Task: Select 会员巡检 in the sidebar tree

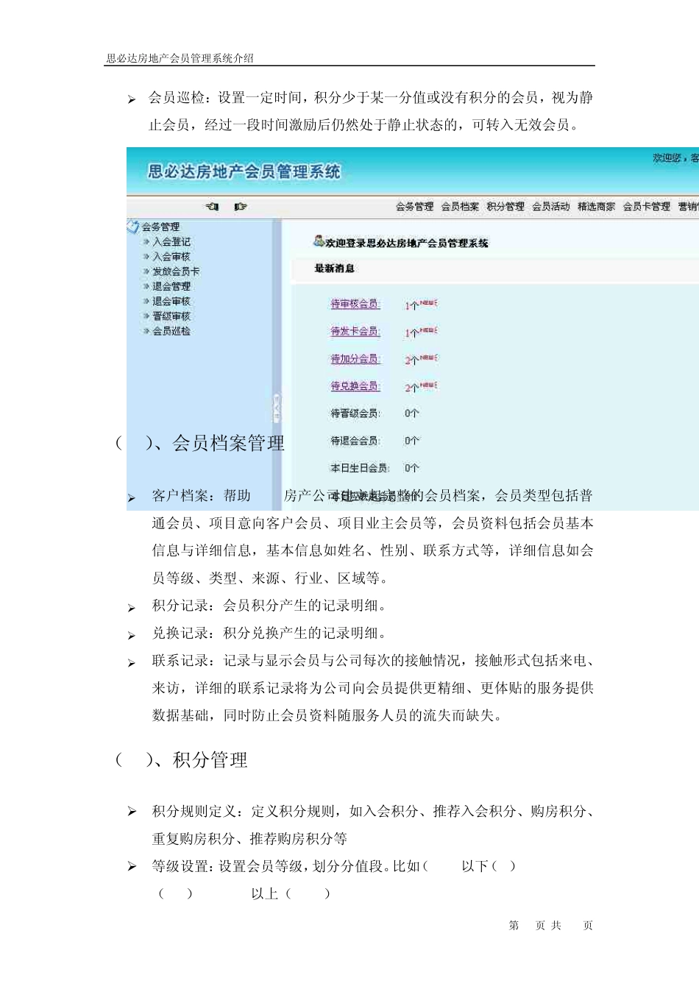Action: point(171,331)
